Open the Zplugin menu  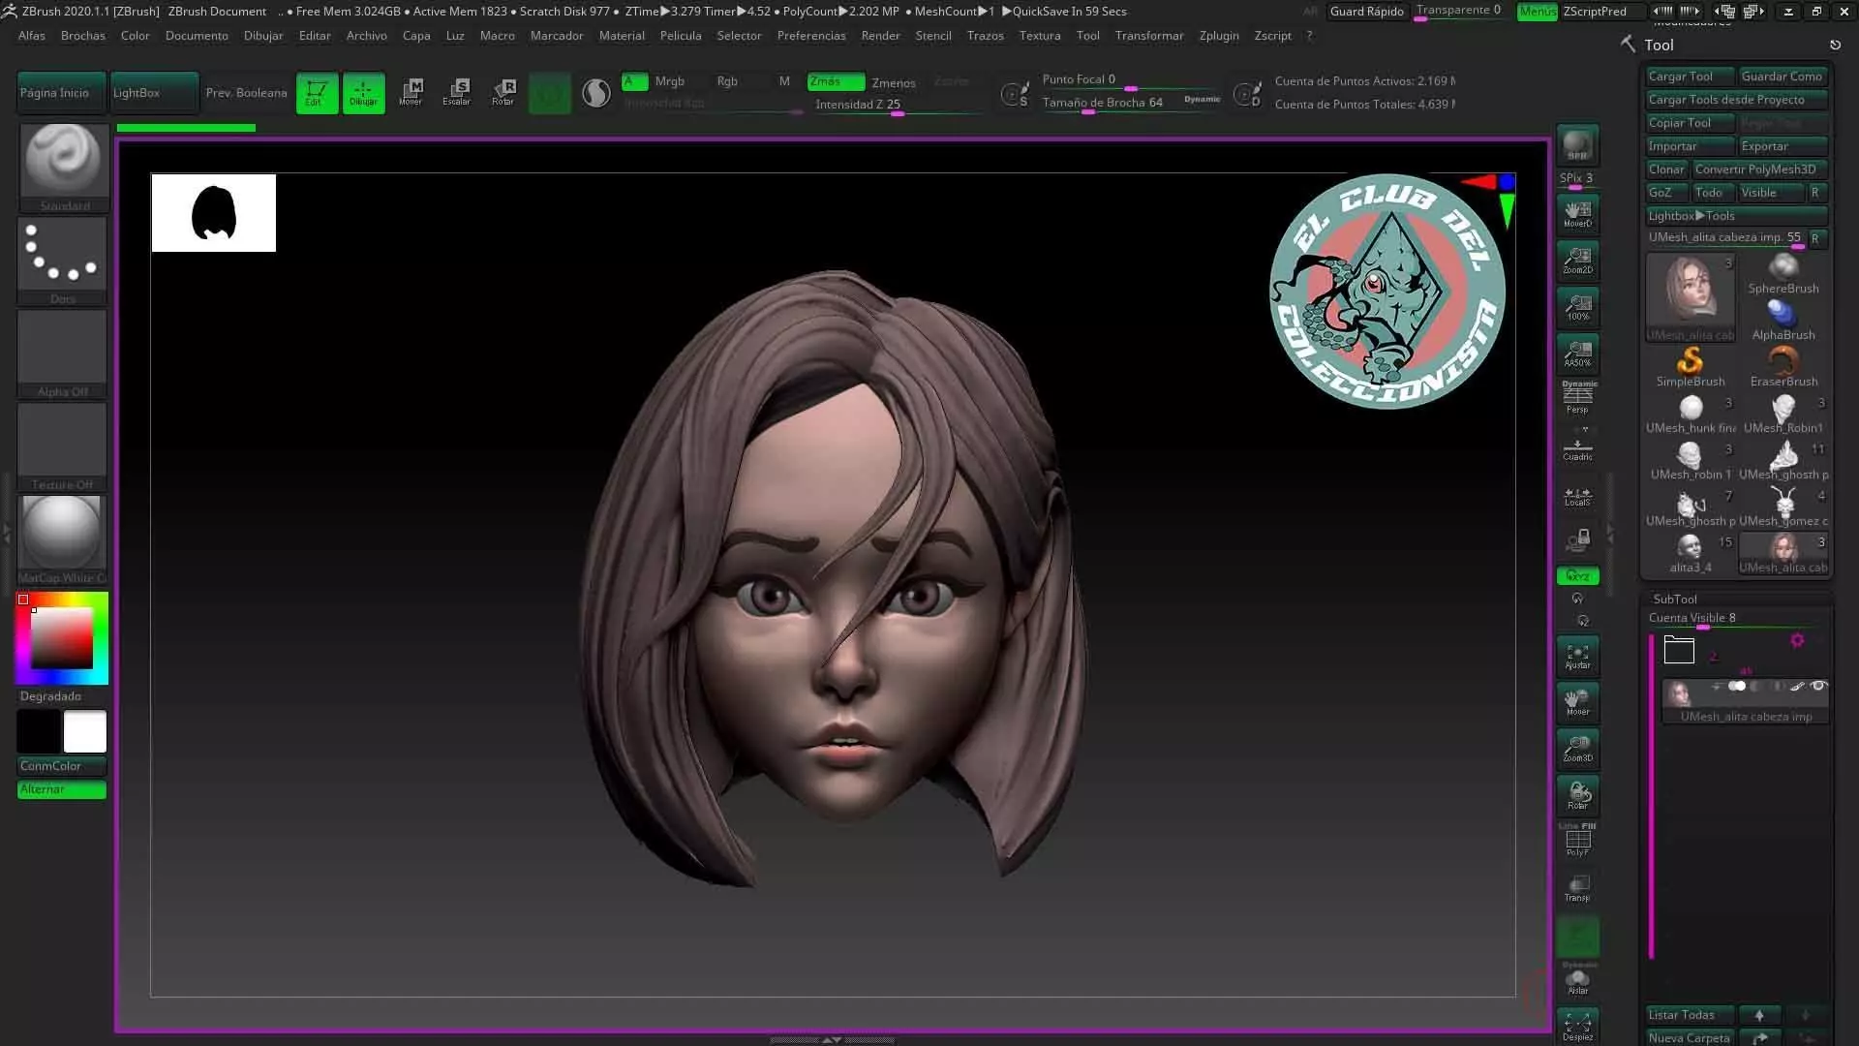click(x=1218, y=35)
